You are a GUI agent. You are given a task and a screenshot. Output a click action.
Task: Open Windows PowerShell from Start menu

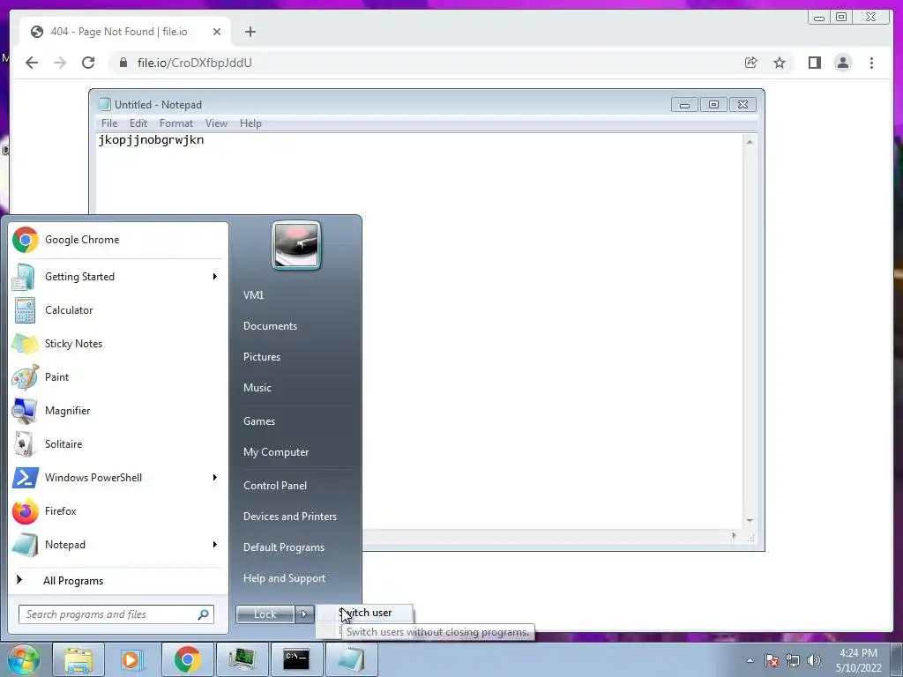[117, 477]
